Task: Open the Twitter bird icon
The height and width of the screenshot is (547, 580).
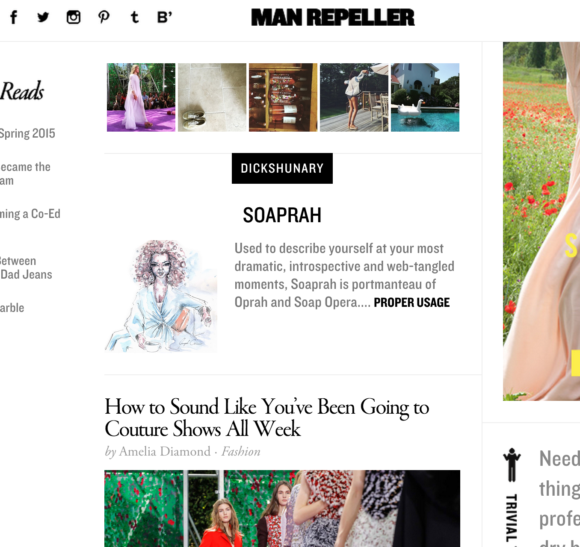Action: coord(43,17)
